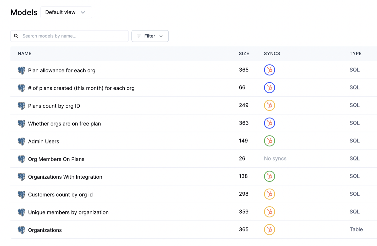Click PostgreSQL icon beside Unique members by organization
The height and width of the screenshot is (246, 377).
[x=21, y=212]
